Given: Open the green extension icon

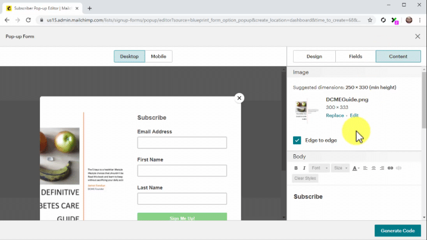Looking at the screenshot, I should coord(394,20).
